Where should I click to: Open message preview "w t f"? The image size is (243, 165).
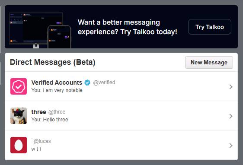pos(36,149)
